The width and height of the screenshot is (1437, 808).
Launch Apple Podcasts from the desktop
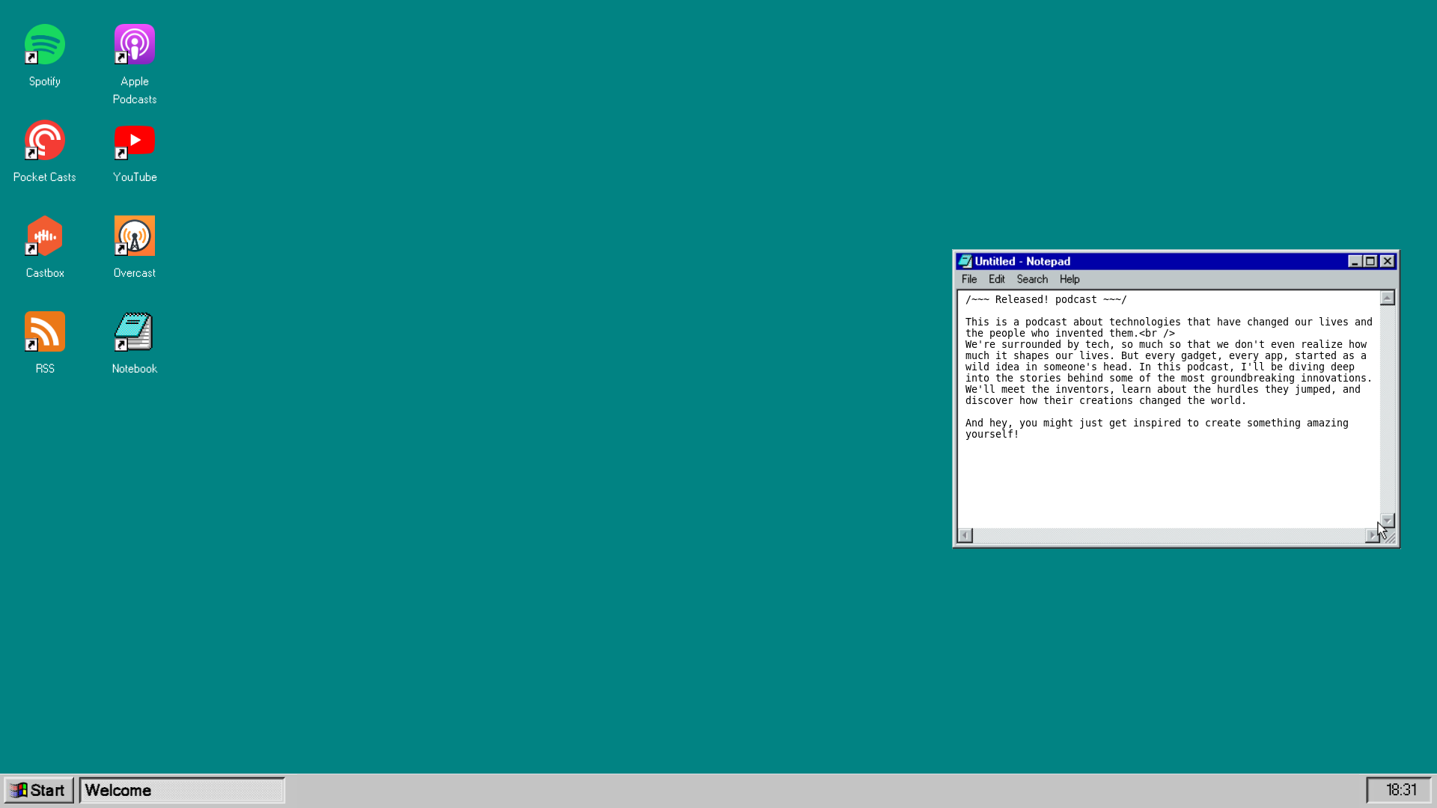[x=135, y=45]
